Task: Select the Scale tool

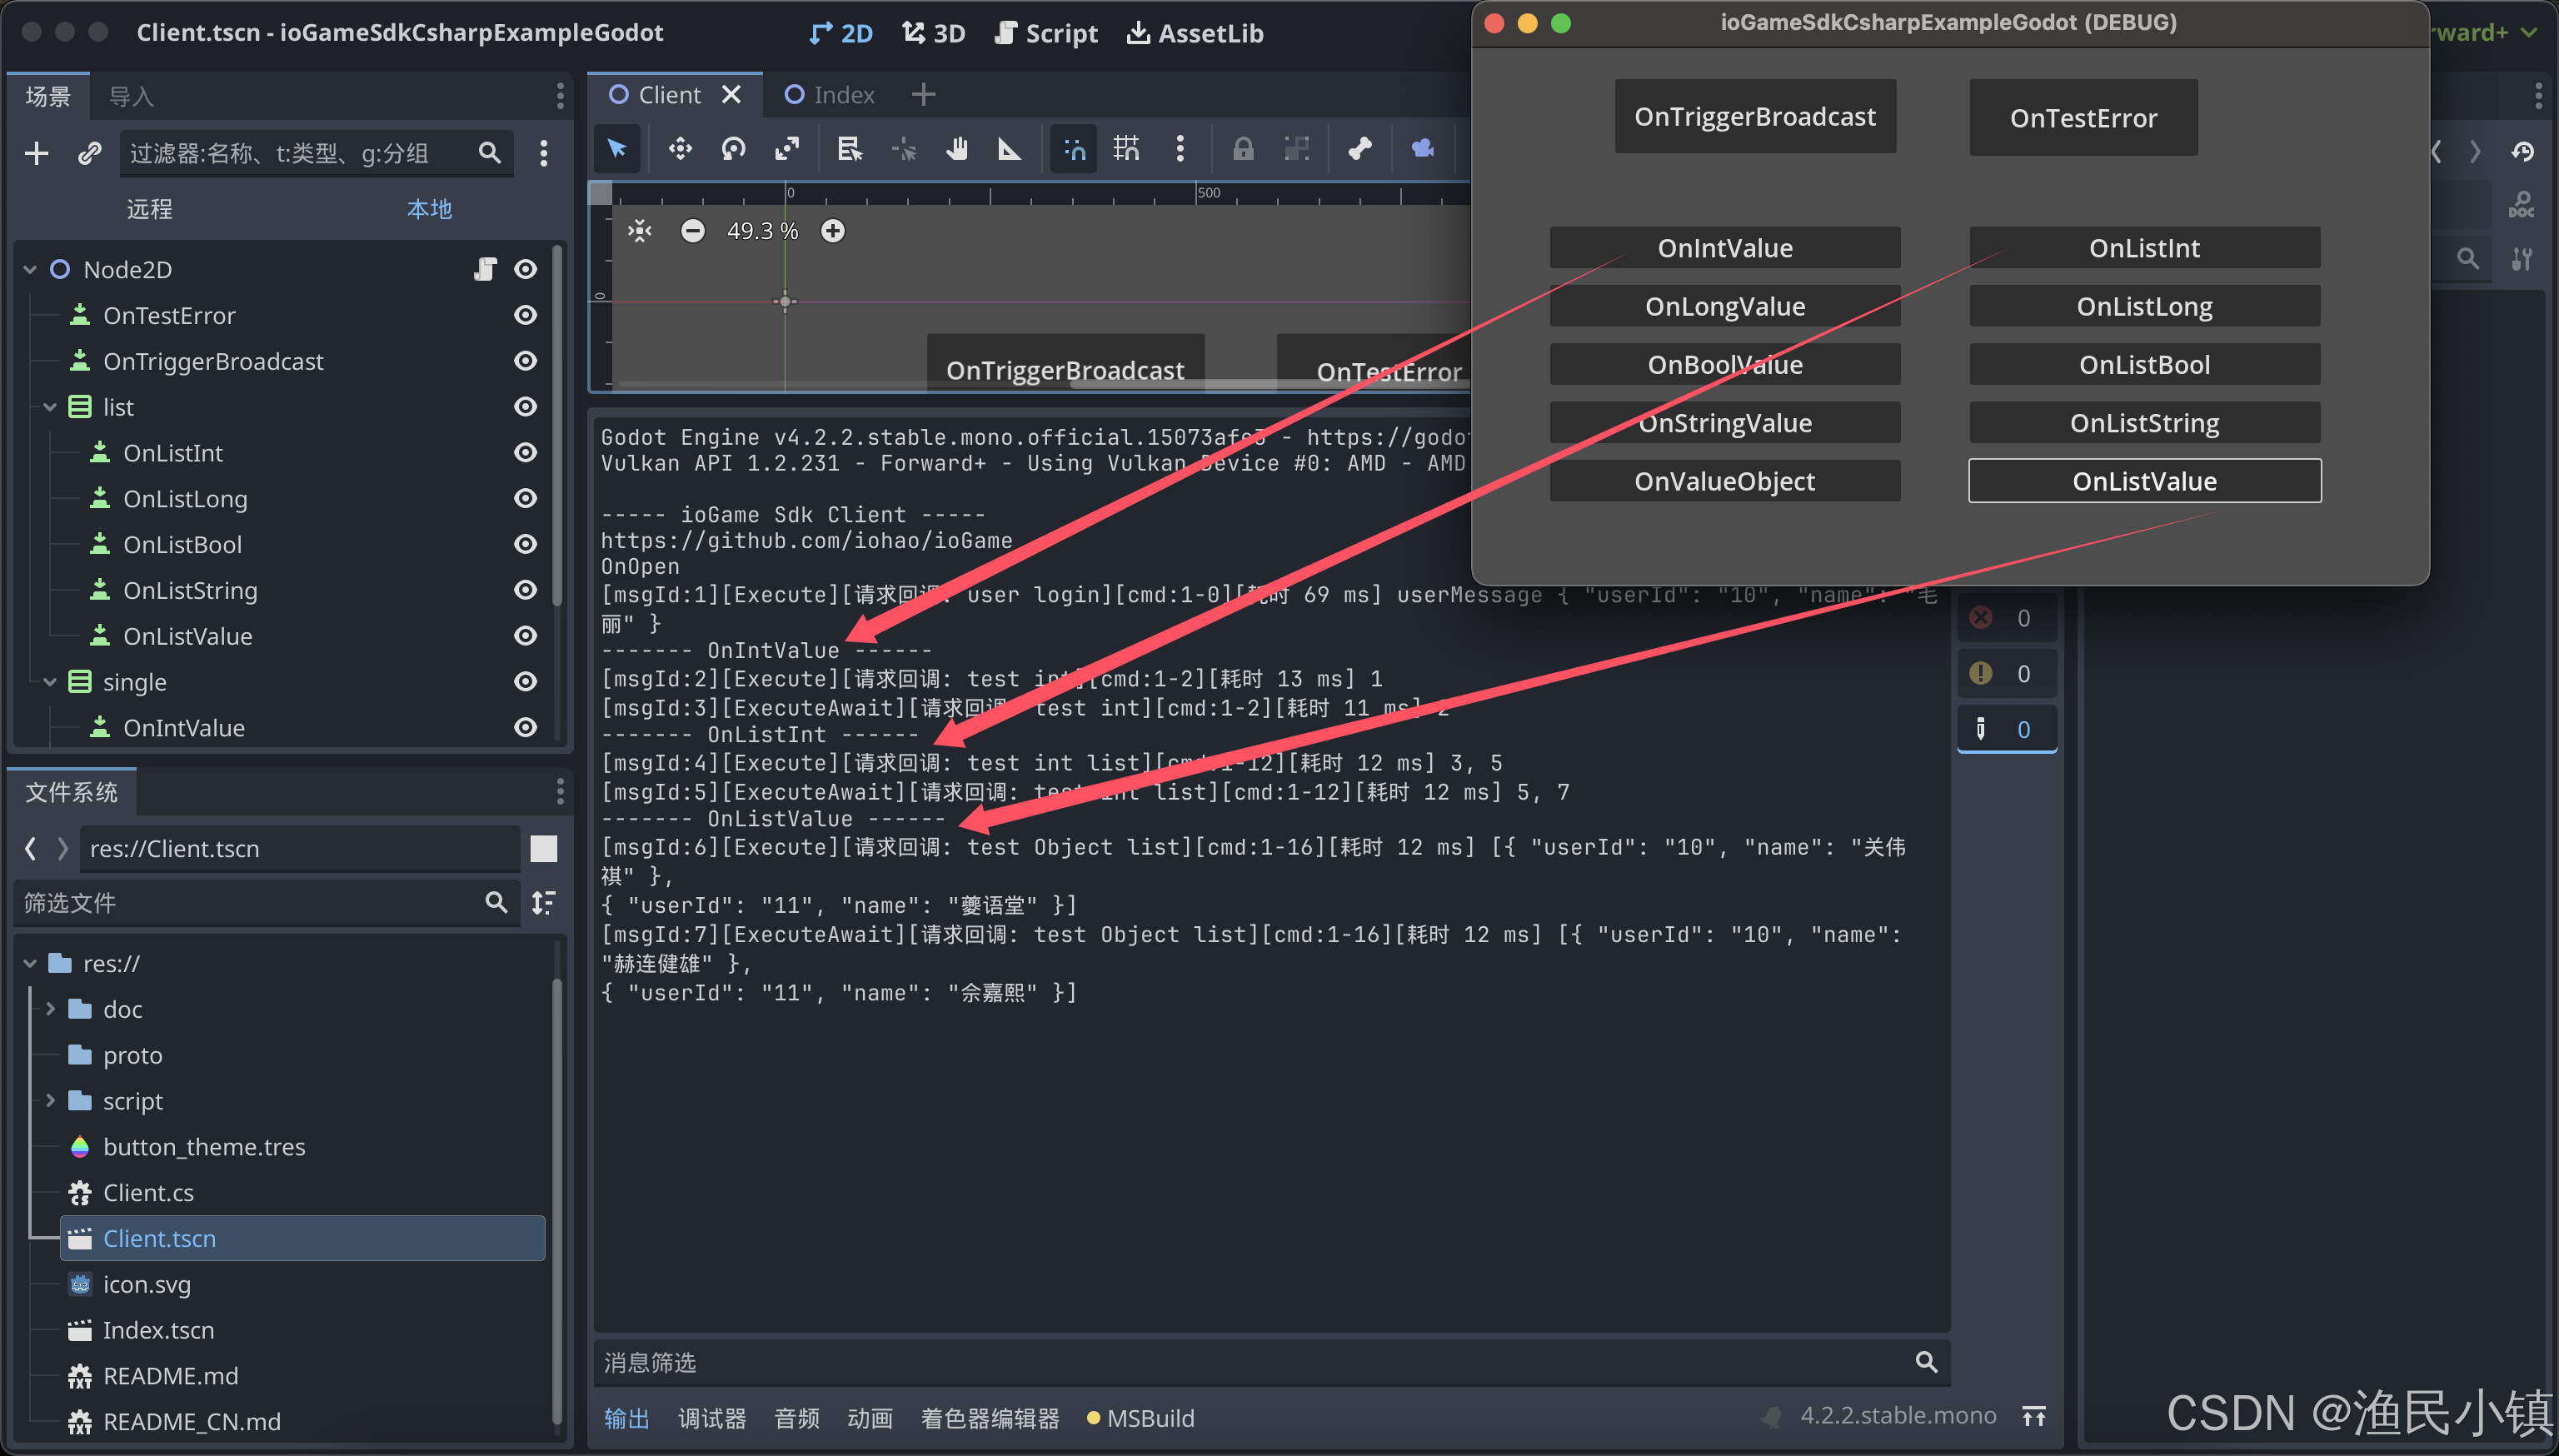Action: (x=787, y=148)
